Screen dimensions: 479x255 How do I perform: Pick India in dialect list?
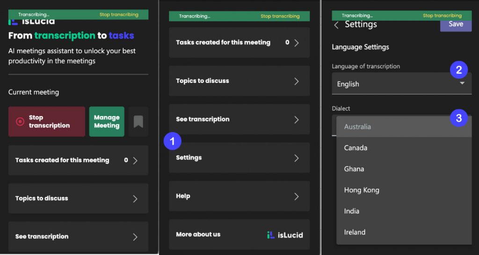(404, 211)
